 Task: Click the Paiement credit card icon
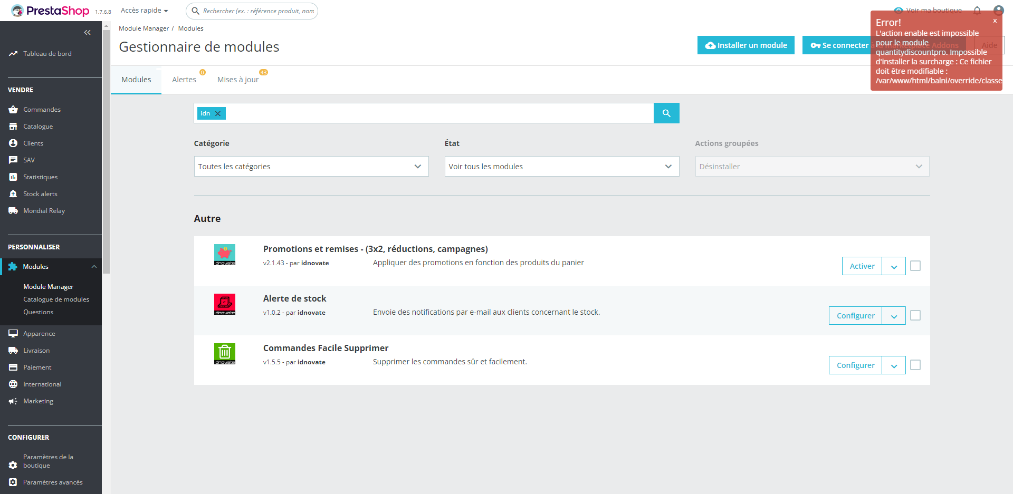(x=13, y=367)
